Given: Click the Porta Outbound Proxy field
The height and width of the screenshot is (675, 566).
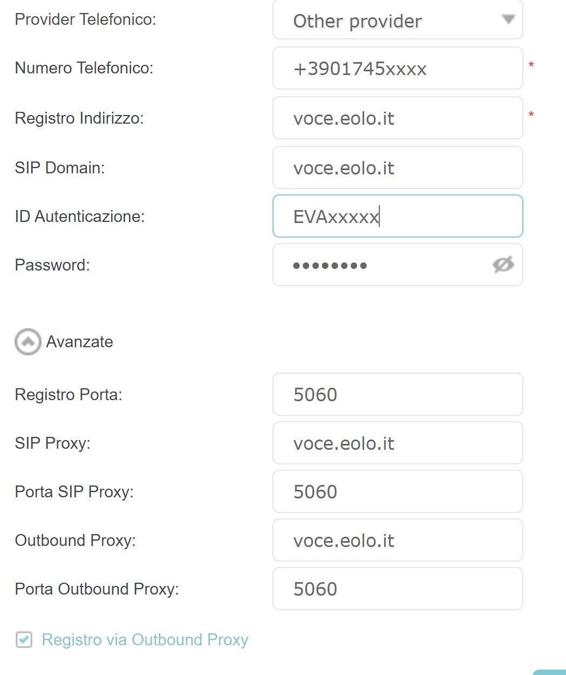Looking at the screenshot, I should pyautogui.click(x=398, y=589).
